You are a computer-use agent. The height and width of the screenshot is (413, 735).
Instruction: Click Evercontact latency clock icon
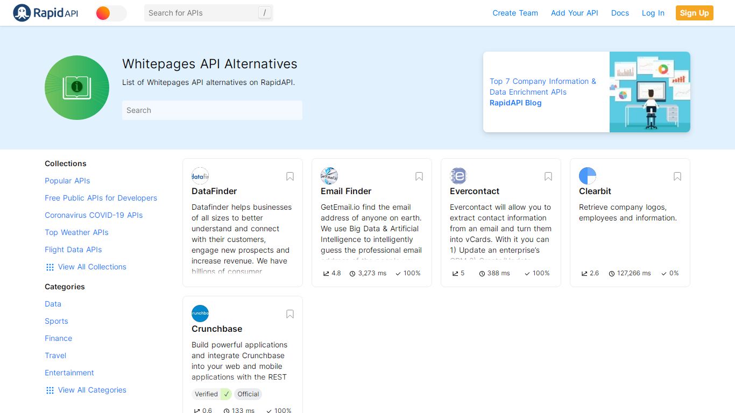click(482, 274)
